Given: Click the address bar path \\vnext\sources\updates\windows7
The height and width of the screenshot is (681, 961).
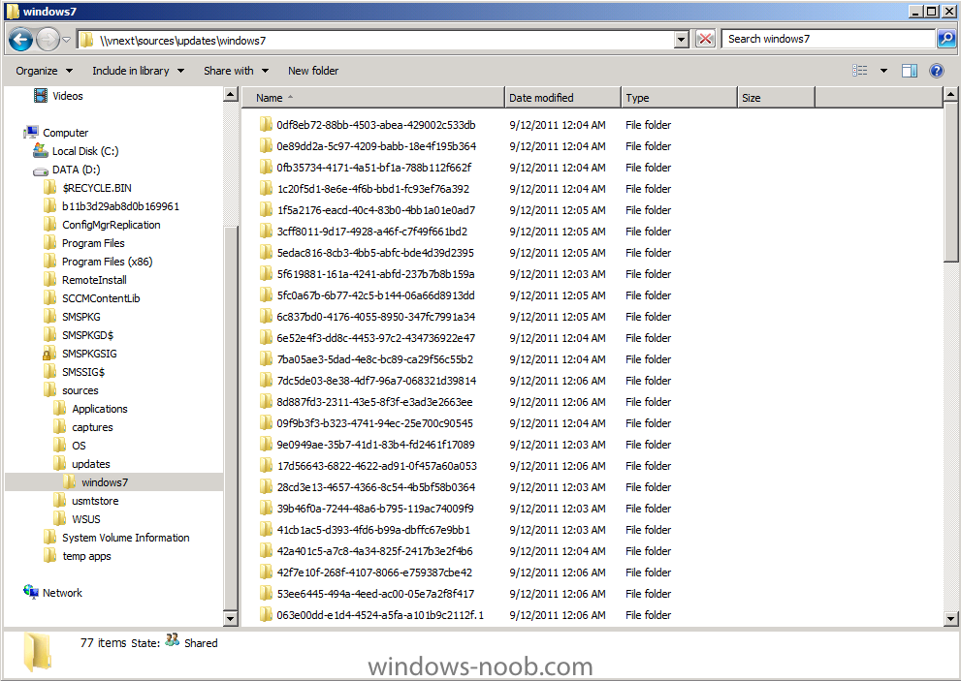Looking at the screenshot, I should pyautogui.click(x=182, y=41).
